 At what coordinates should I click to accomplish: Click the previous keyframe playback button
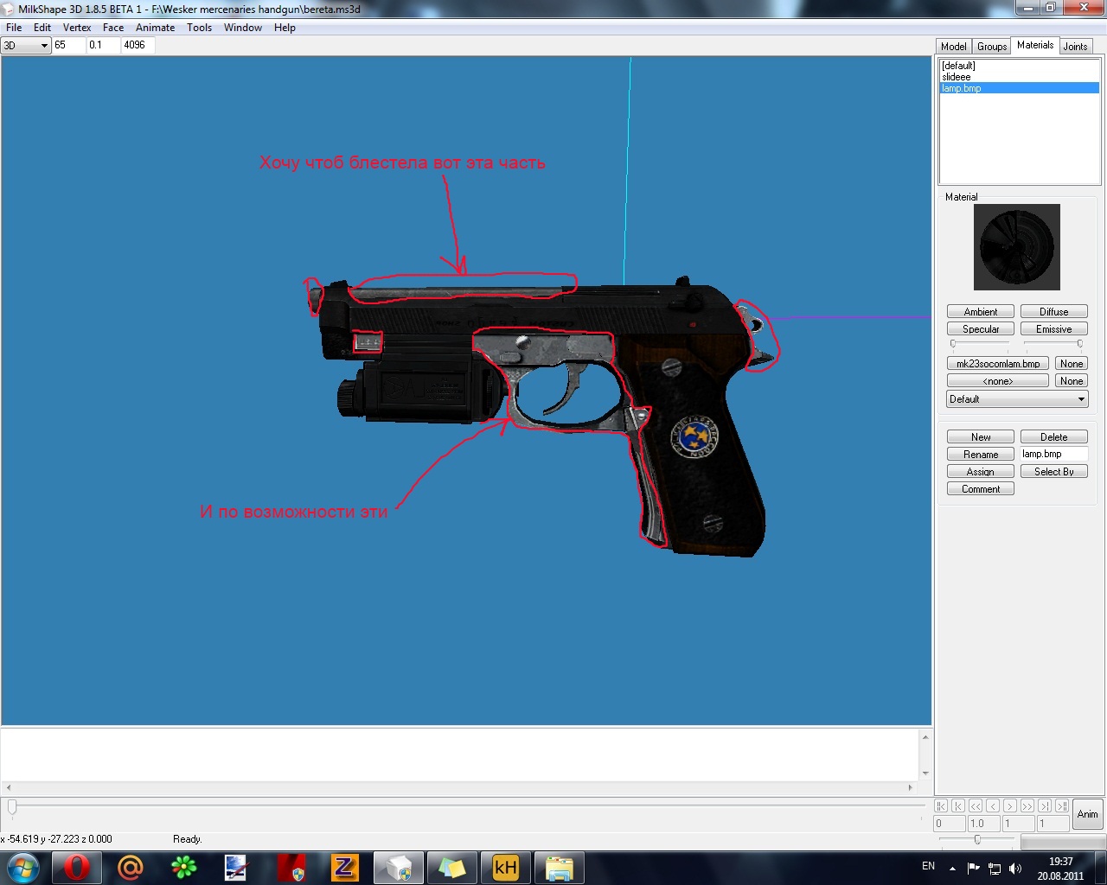click(x=958, y=805)
